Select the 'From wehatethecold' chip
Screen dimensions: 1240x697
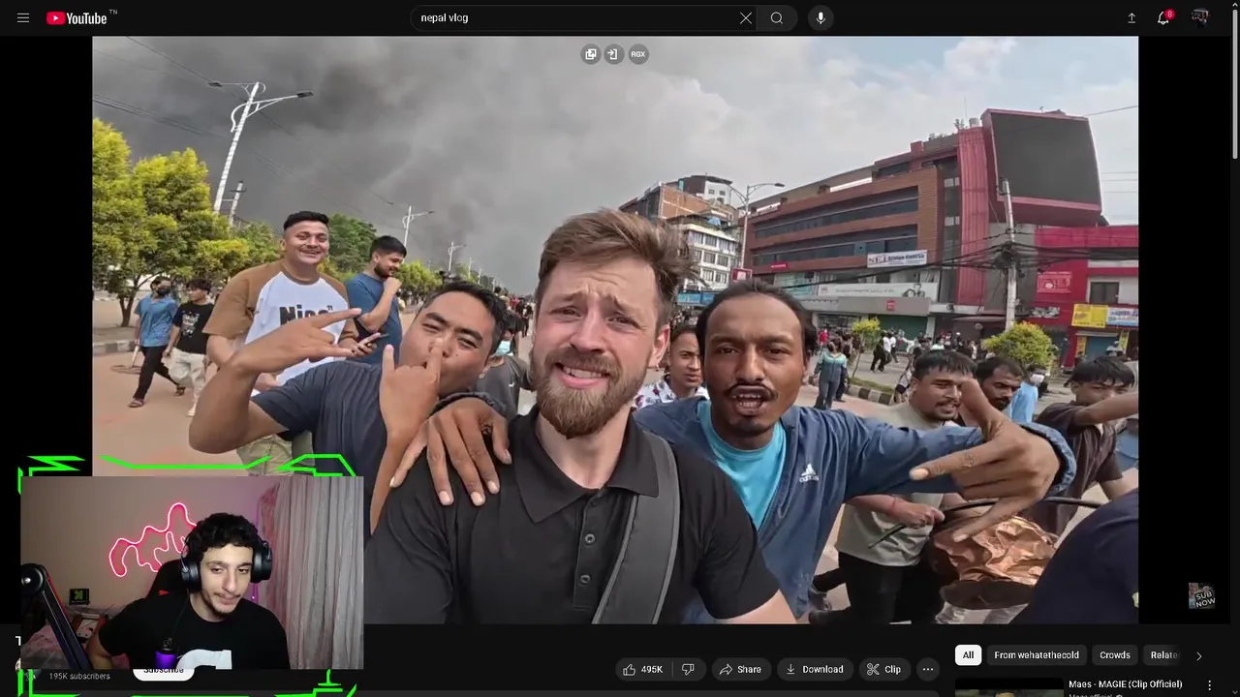(x=1036, y=655)
